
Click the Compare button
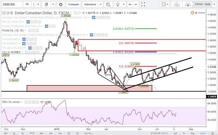click(73, 5)
